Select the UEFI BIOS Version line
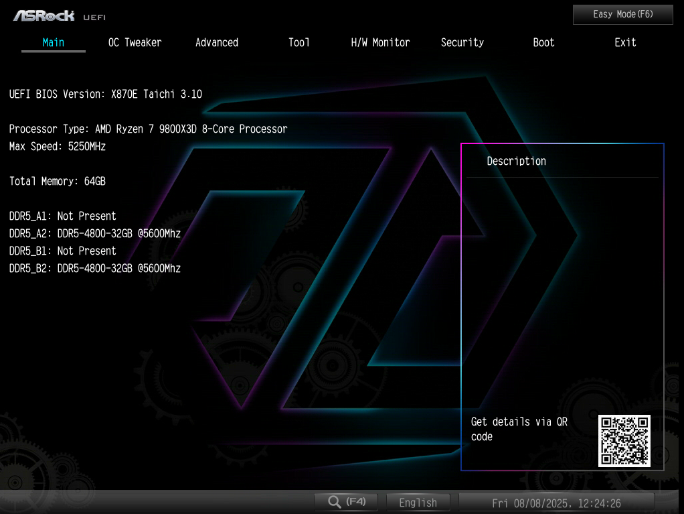This screenshot has width=684, height=514. 106,94
